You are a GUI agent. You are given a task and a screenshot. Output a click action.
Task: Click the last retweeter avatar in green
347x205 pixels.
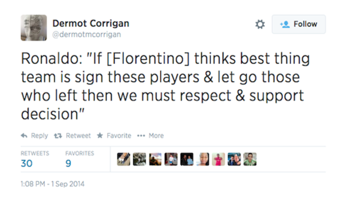click(250, 159)
